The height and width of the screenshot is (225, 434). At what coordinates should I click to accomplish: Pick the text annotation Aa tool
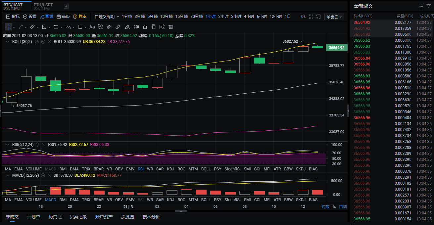point(92,27)
